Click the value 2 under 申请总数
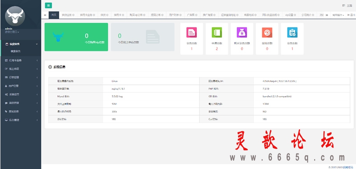356x169 pixels. (x=217, y=48)
